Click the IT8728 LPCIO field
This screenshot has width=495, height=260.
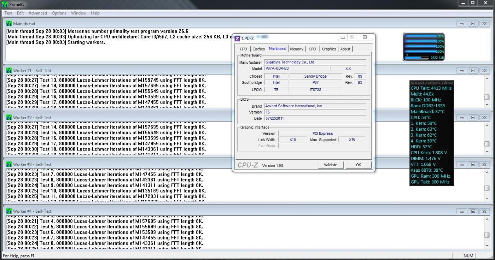pos(315,89)
